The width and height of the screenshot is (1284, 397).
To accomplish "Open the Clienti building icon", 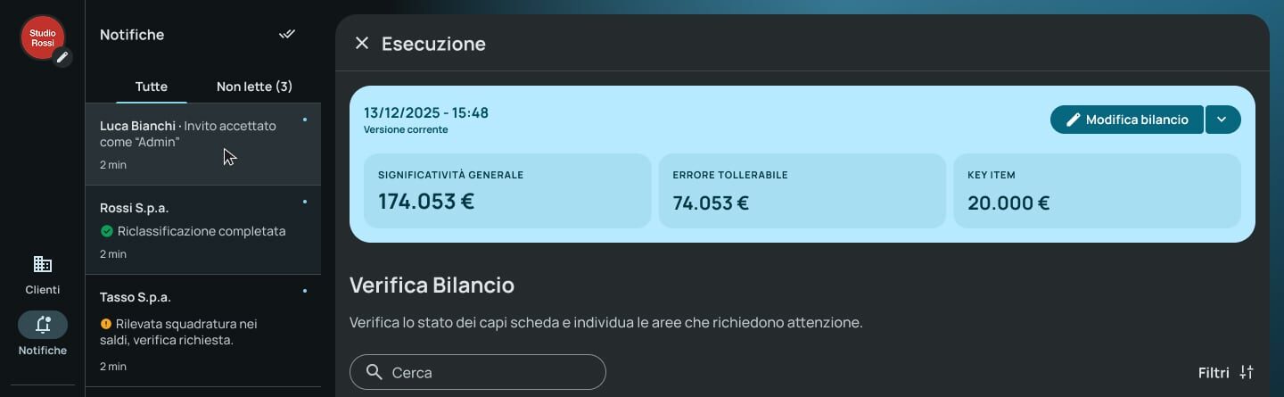I will coord(42,264).
